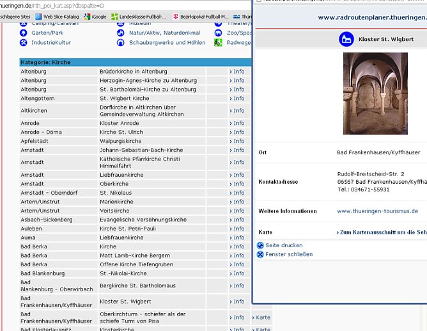Image resolution: width=427 pixels, height=331 pixels.
Task: Click the green Radwege cyclist icon
Action: [x=219, y=43]
